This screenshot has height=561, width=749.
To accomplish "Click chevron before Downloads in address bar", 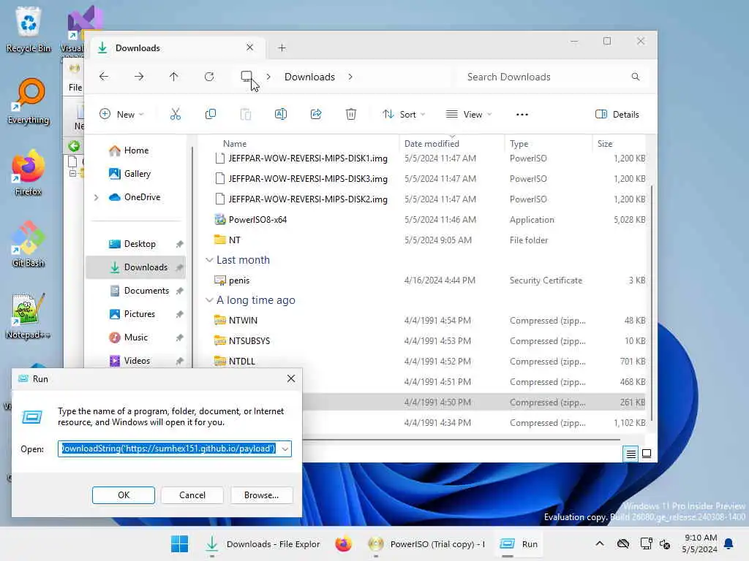I will pyautogui.click(x=268, y=77).
